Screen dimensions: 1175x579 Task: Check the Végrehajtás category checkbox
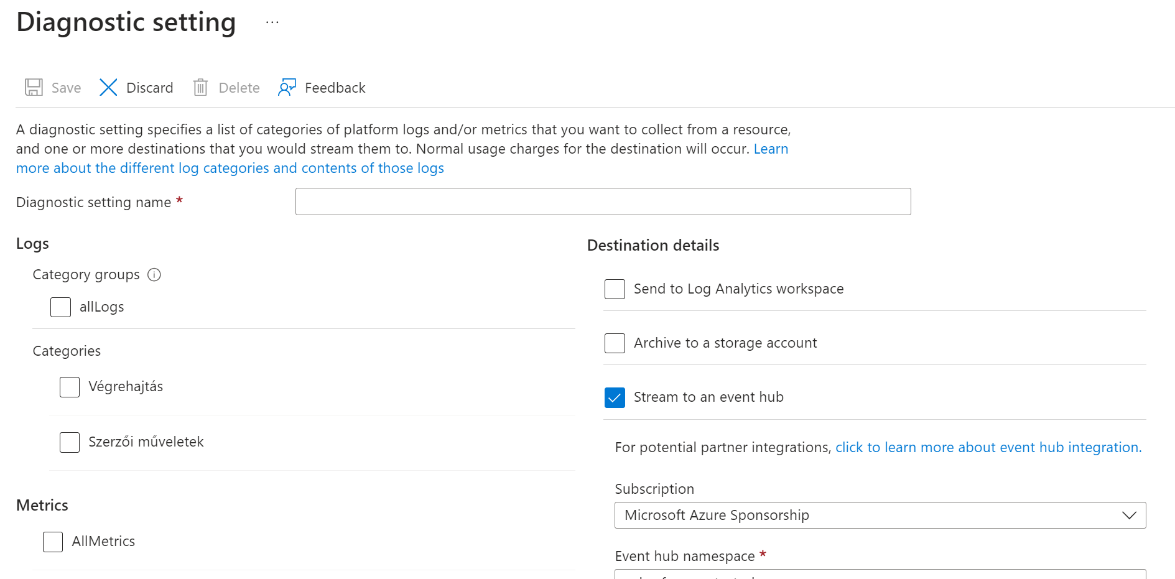[x=70, y=387]
